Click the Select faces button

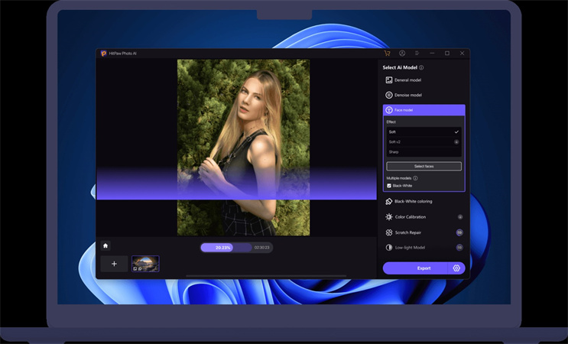[424, 166]
